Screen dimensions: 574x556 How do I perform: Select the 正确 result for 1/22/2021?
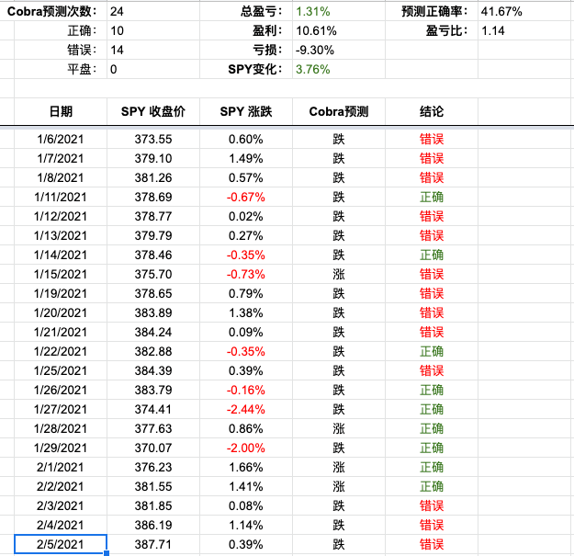(x=432, y=352)
